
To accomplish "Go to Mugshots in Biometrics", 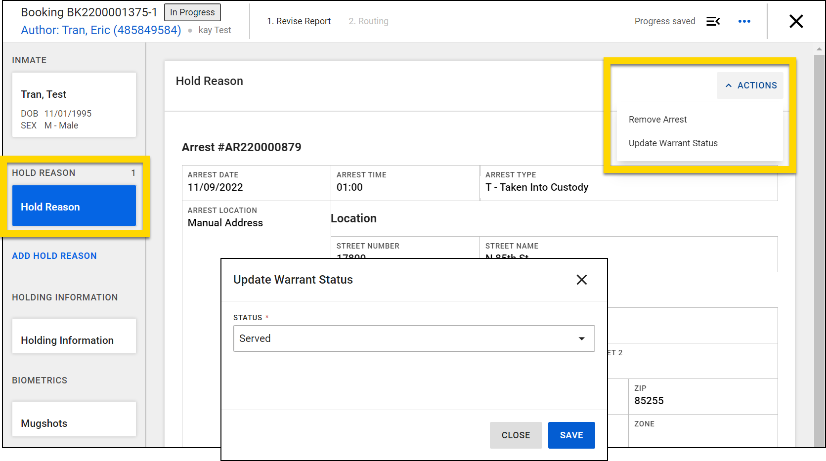I will pyautogui.click(x=74, y=423).
